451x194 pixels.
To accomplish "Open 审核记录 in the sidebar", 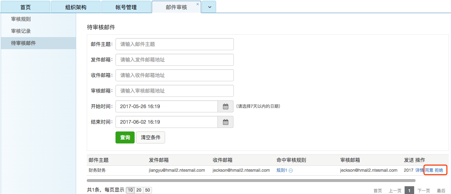I will [x=21, y=31].
